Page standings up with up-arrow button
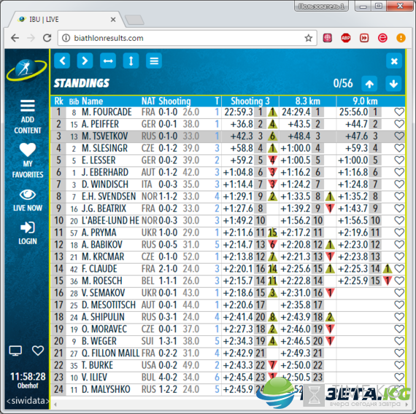416x414 pixels. 369,84
